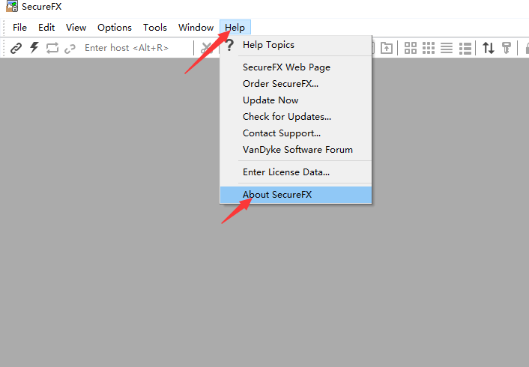Viewport: 529px width, 367px height.
Task: Click the Quick Connect lightning icon
Action: (x=34, y=48)
